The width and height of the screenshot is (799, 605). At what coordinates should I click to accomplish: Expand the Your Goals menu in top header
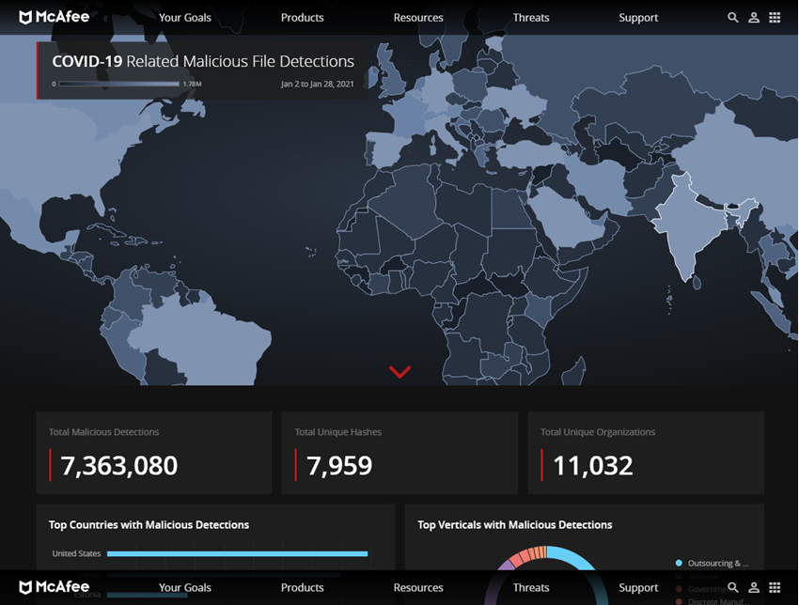(184, 17)
